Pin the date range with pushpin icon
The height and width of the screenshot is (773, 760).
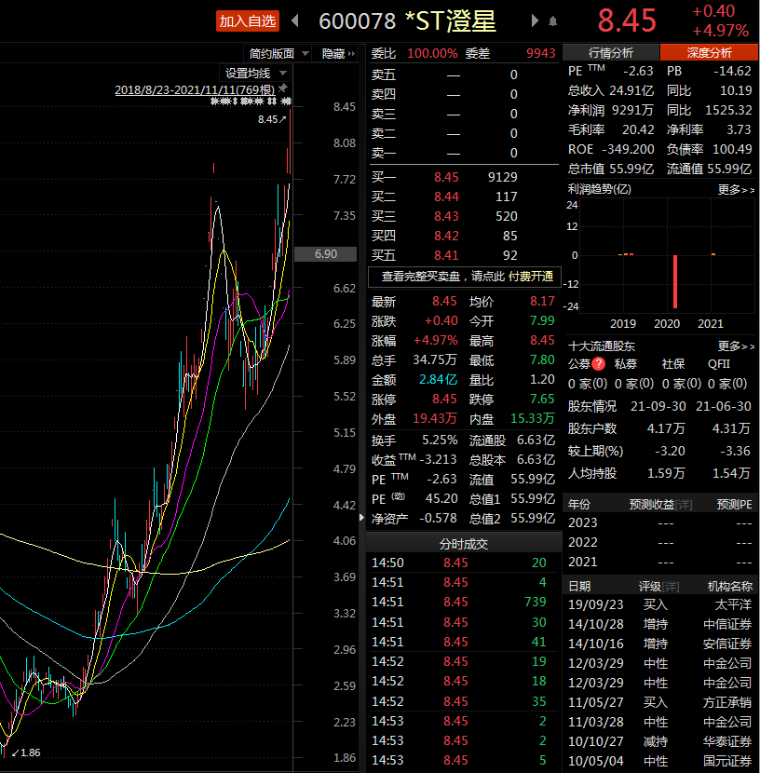point(283,88)
